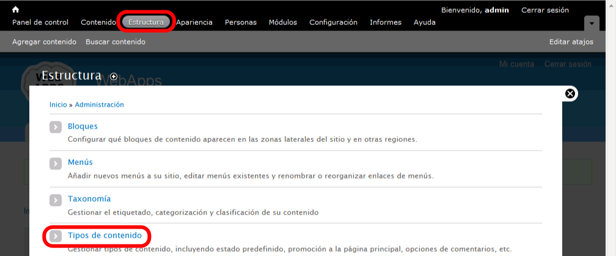Close the overlay with the X icon
The image size is (616, 256).
[x=570, y=93]
